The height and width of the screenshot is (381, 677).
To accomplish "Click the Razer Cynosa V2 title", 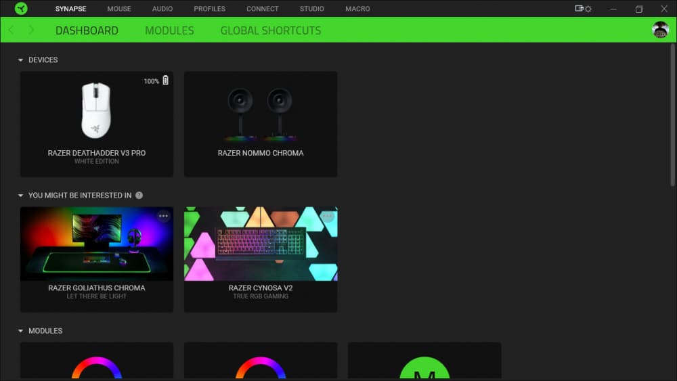I will 261,288.
